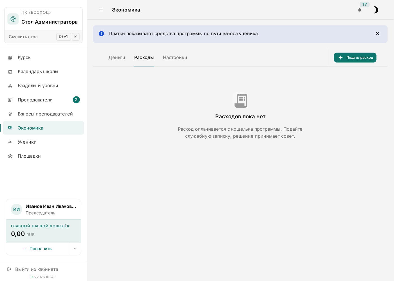Screen dimensions: 394x281
Task: Dismiss the info banner
Action: pyautogui.click(x=377, y=33)
